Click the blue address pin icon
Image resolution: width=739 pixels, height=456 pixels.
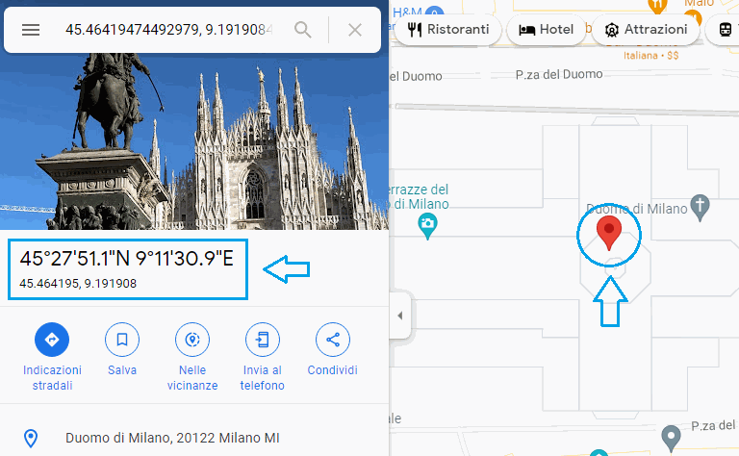(31, 438)
